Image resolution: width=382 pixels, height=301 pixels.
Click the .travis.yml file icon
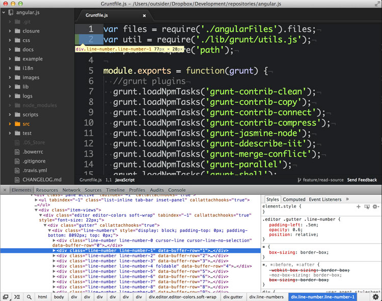pos(17,170)
